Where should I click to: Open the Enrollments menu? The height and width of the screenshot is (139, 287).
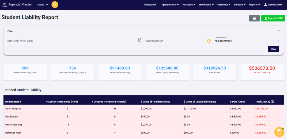pos(206,5)
